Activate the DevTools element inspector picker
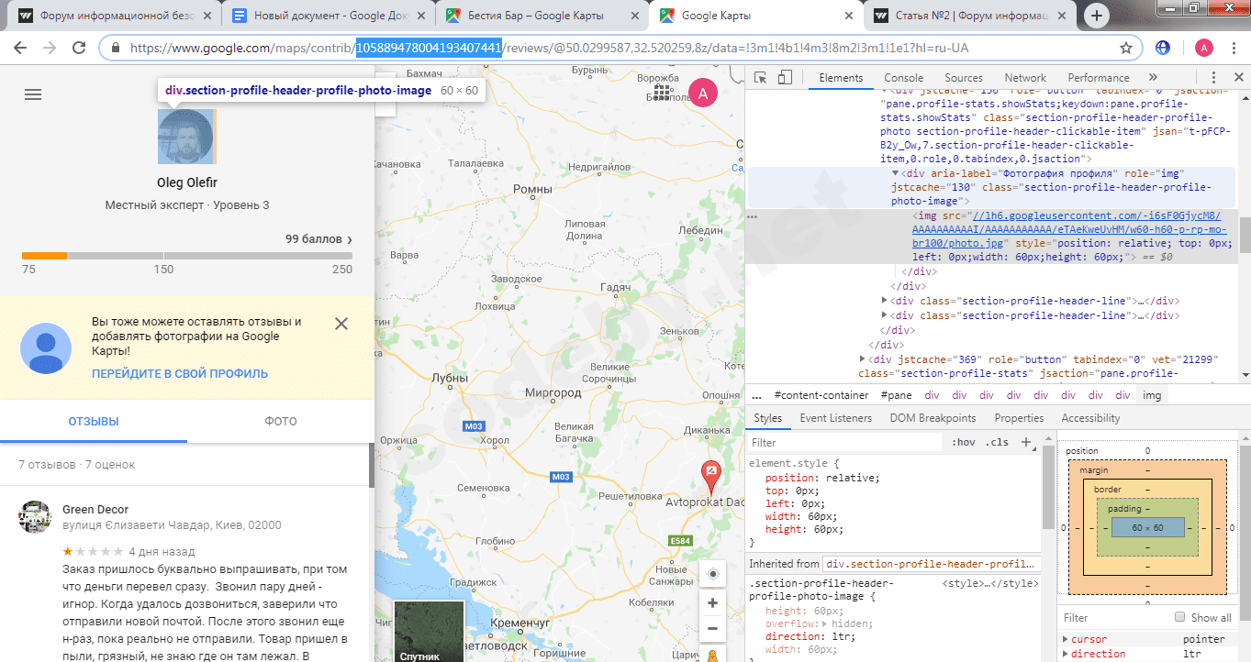1251x662 pixels. coord(761,78)
